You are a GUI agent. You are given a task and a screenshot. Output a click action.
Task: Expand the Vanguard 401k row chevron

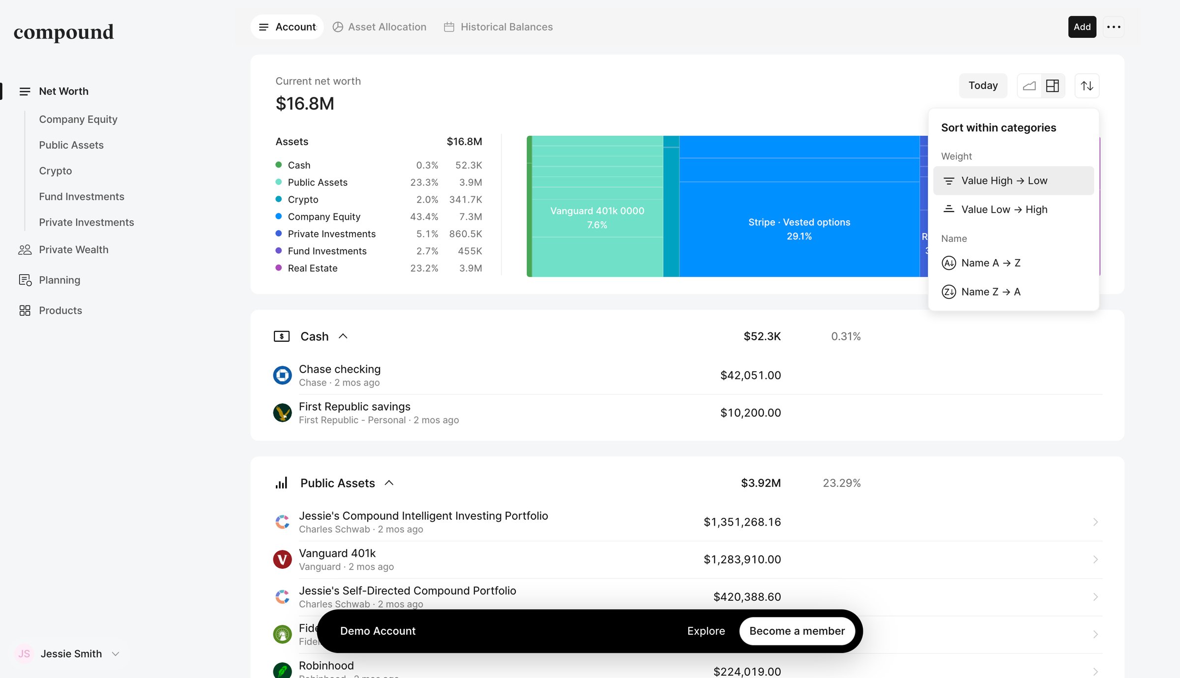pos(1095,560)
